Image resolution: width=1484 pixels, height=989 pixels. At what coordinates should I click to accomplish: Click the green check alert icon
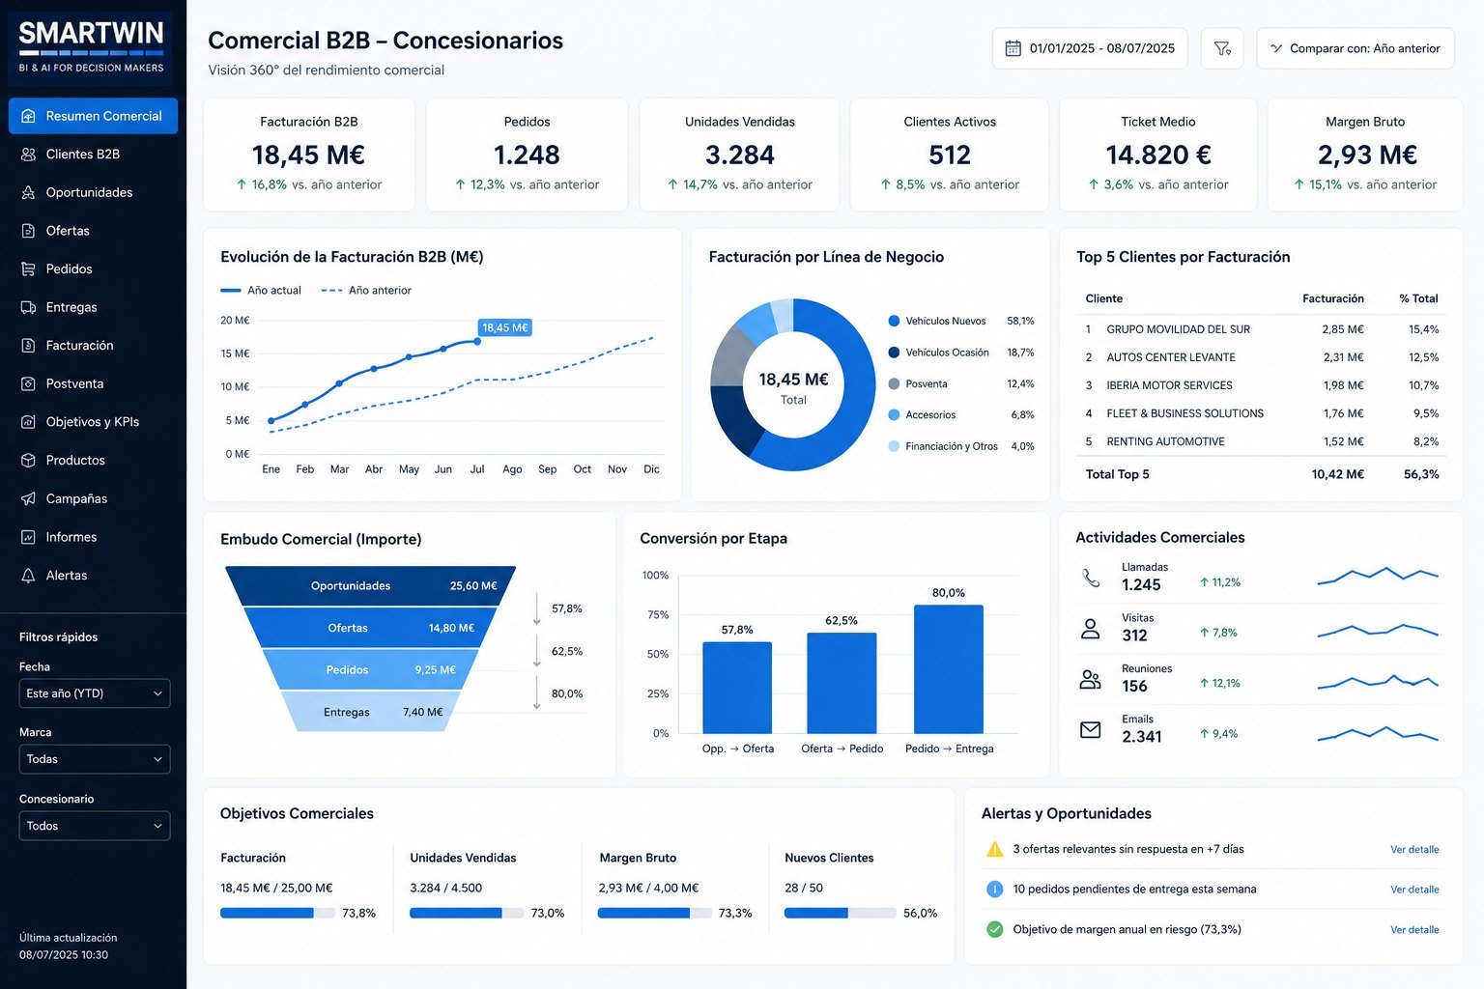[x=994, y=929]
